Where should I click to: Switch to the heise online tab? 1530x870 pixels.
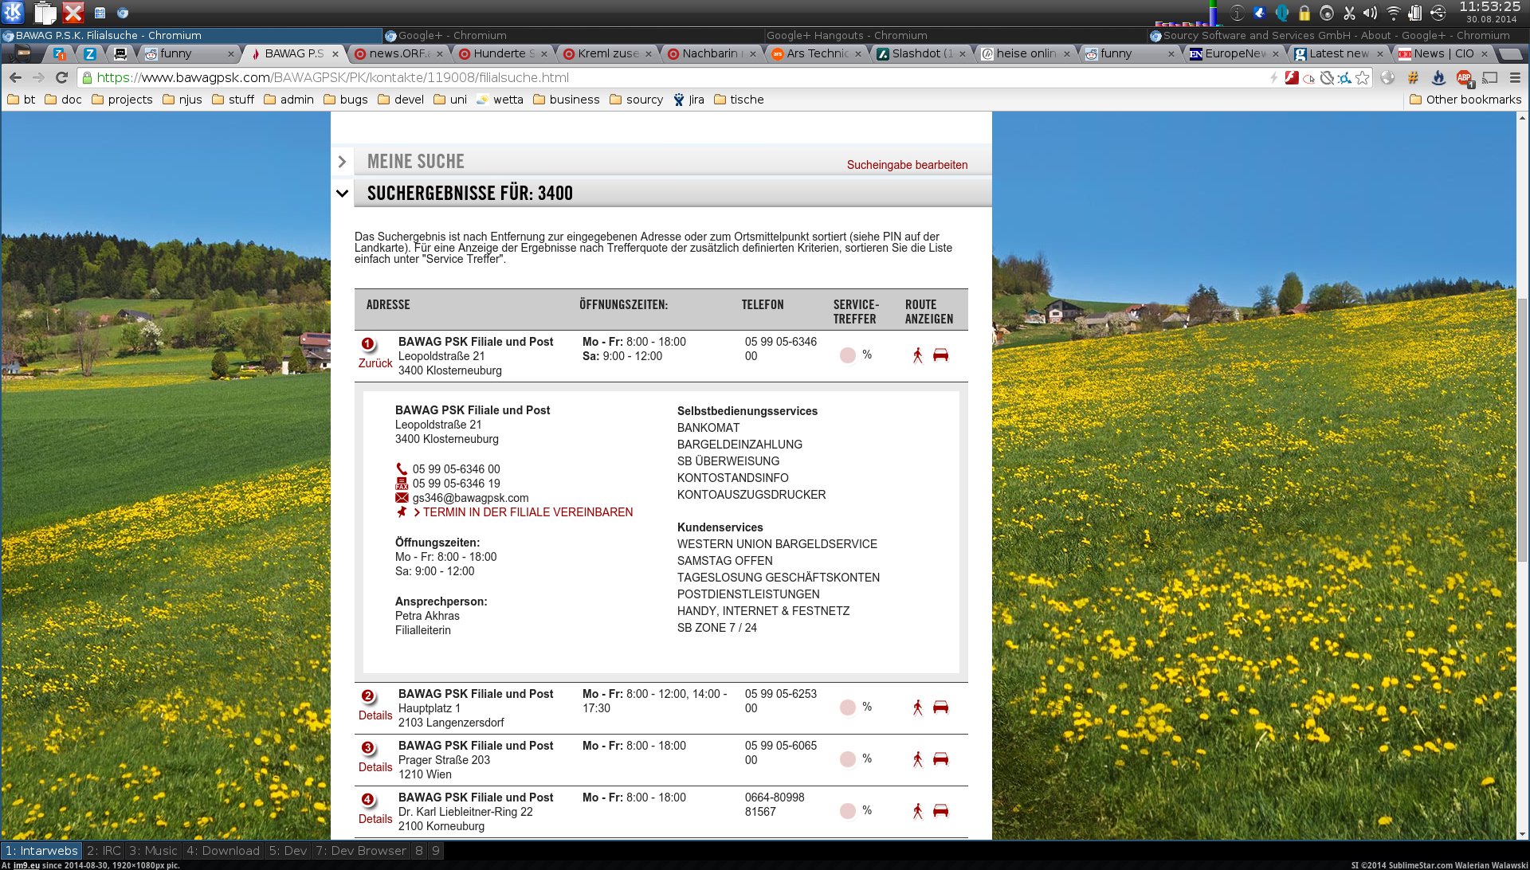[x=1025, y=53]
